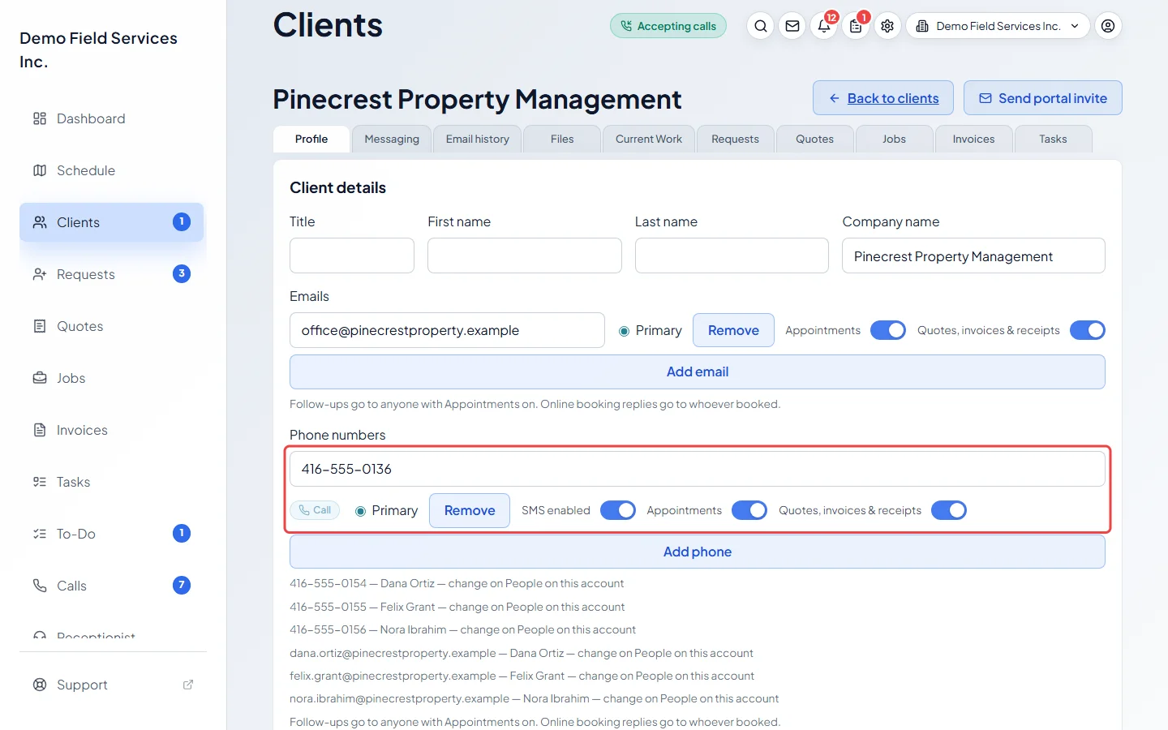
Task: Click the To-Do checklist icon
Action: pos(40,534)
